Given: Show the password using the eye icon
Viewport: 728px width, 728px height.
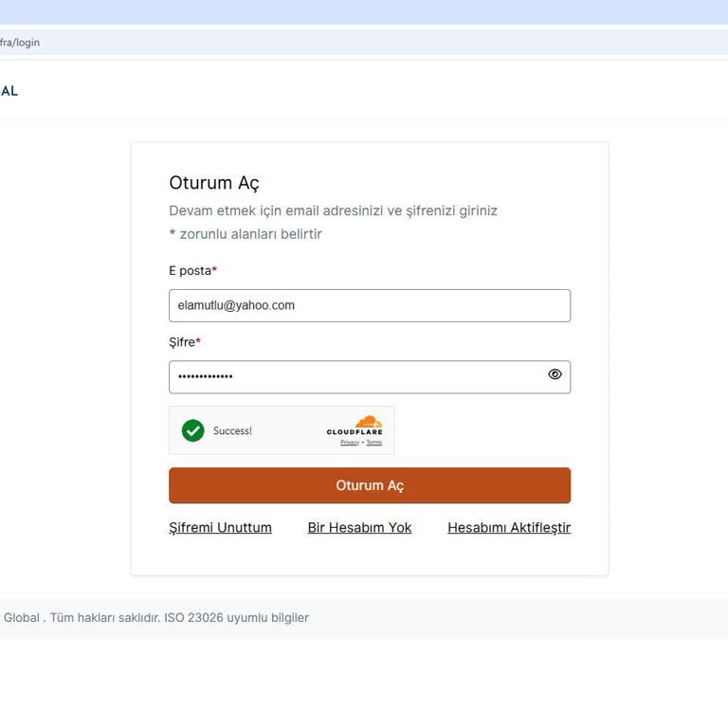Looking at the screenshot, I should tap(555, 374).
